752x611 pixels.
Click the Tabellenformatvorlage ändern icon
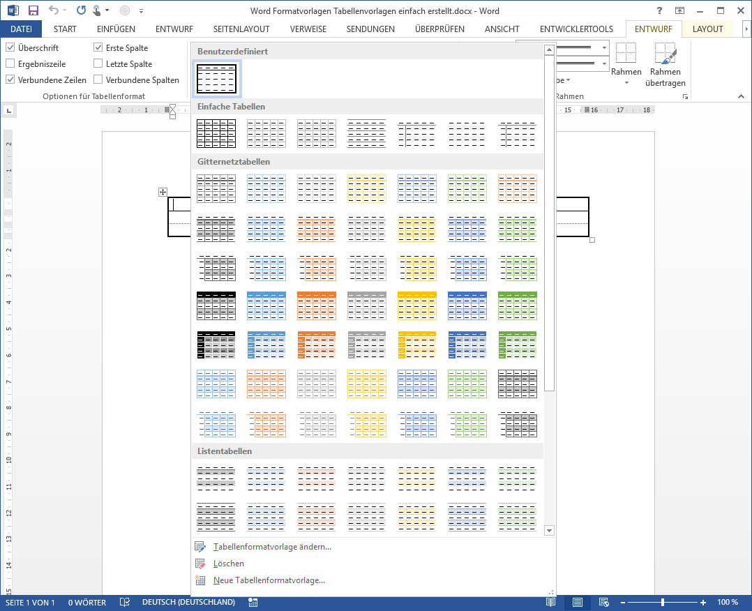(x=200, y=547)
